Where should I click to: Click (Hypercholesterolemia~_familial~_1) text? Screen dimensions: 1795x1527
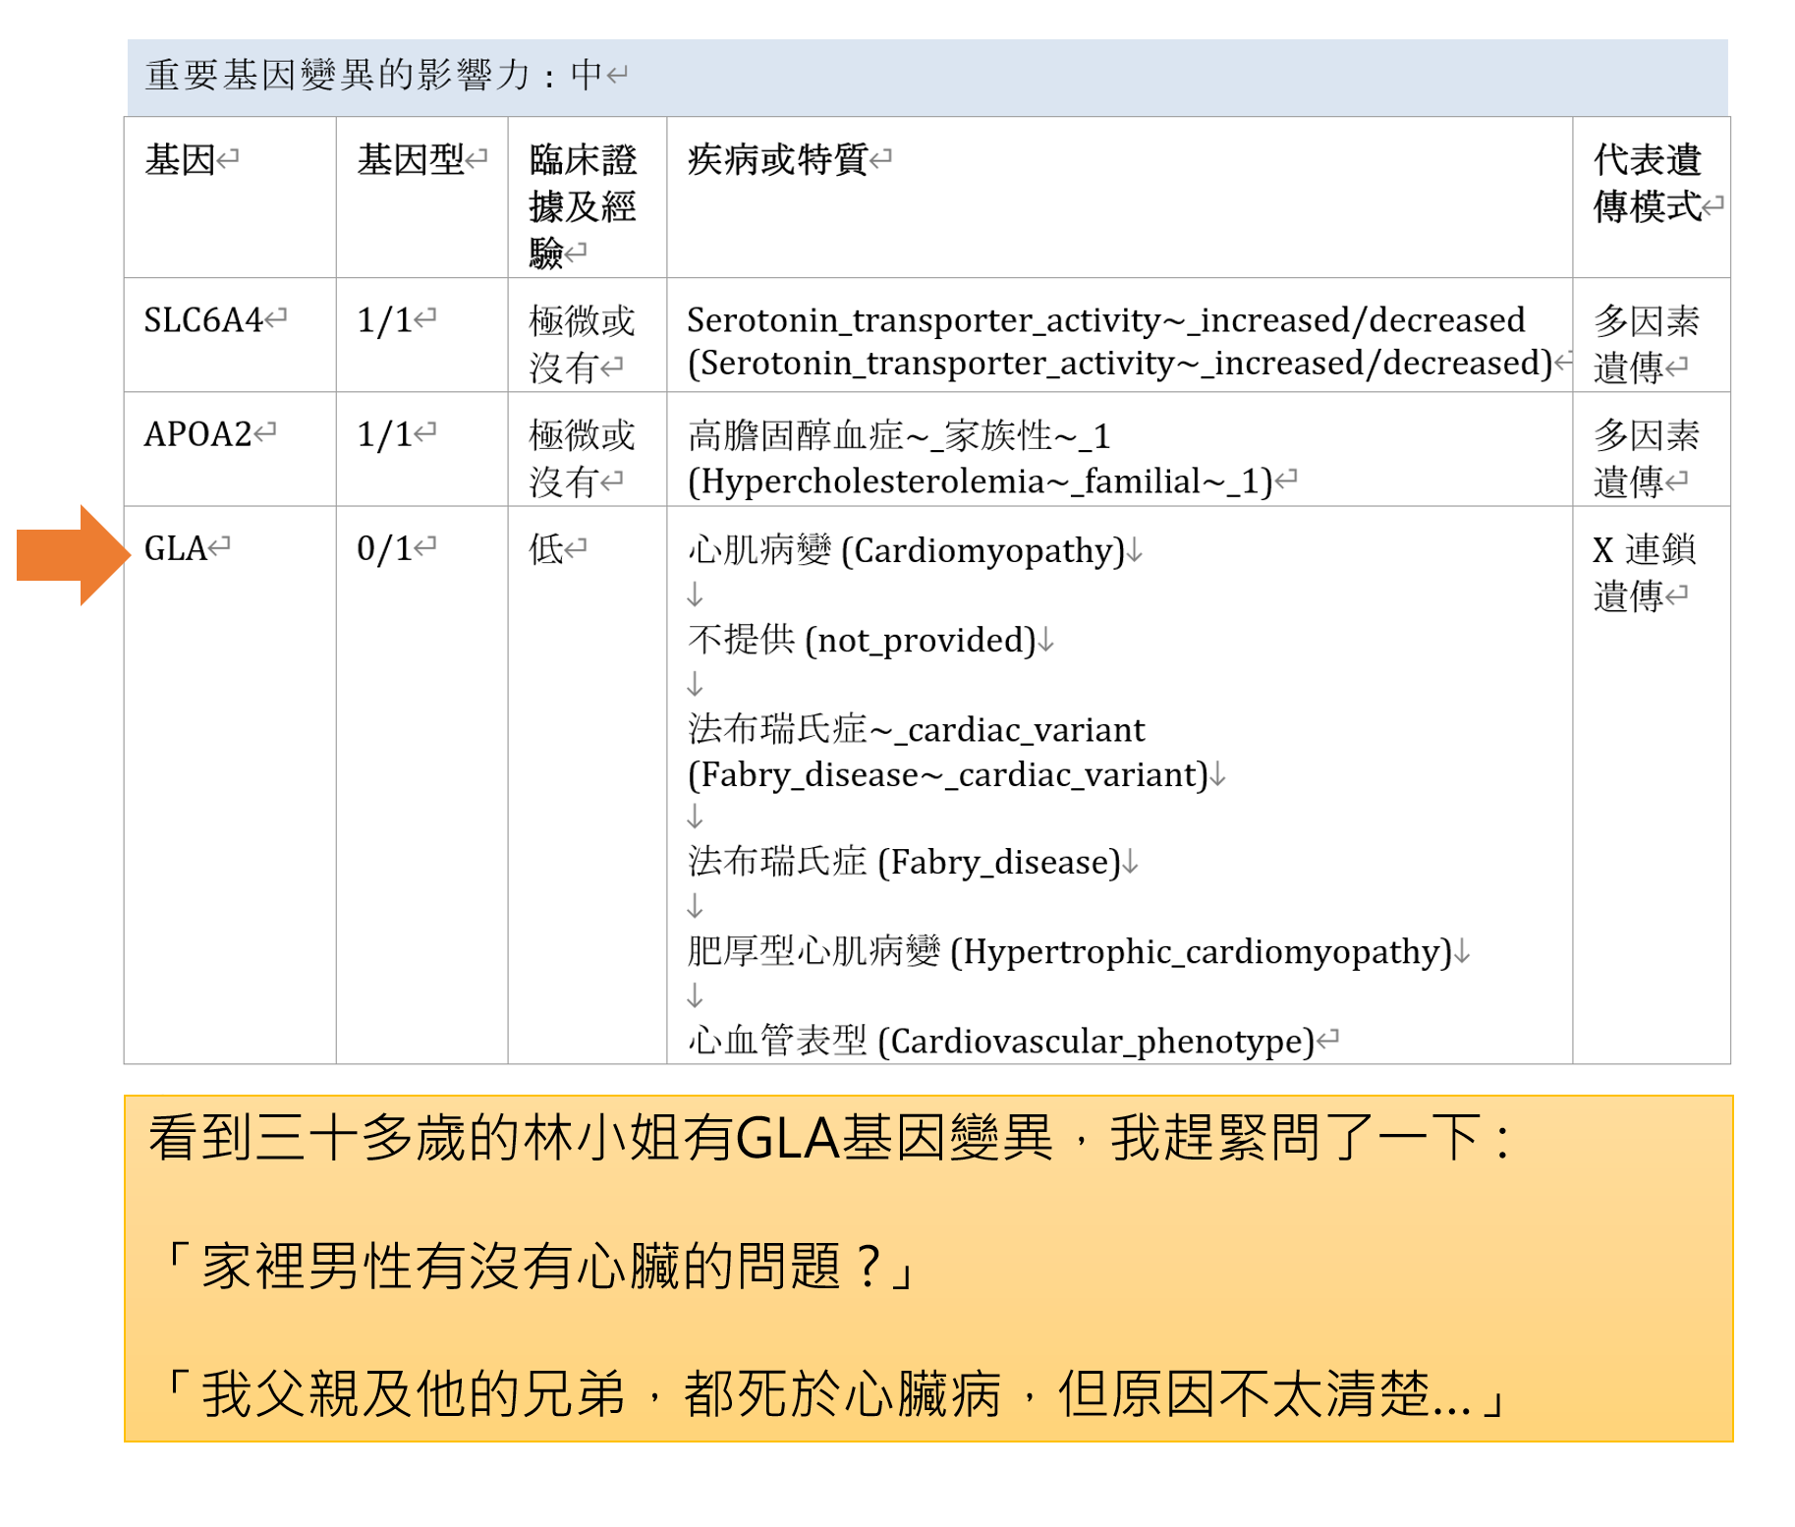tap(981, 481)
